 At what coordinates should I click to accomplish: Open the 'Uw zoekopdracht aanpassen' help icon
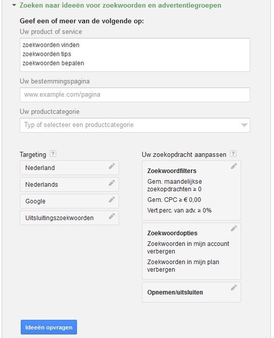pyautogui.click(x=233, y=154)
